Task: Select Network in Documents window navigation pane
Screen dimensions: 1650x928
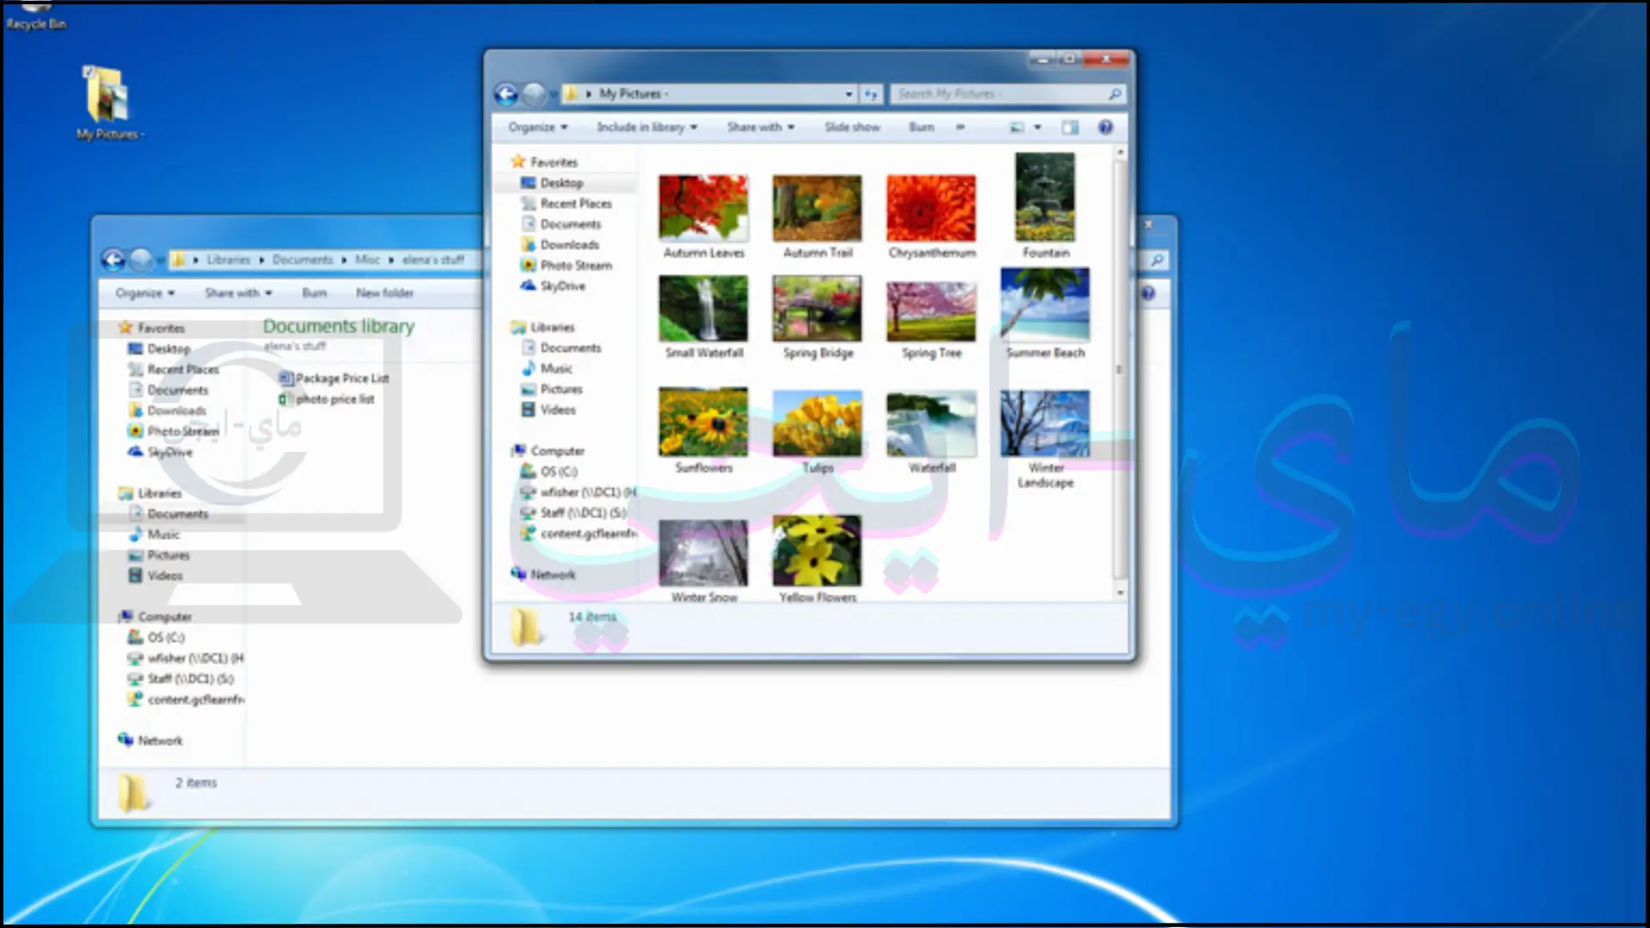Action: (x=150, y=741)
